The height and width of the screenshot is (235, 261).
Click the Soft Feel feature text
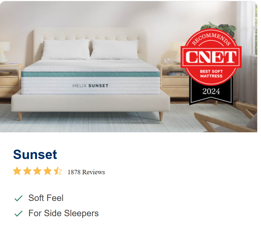pos(46,198)
